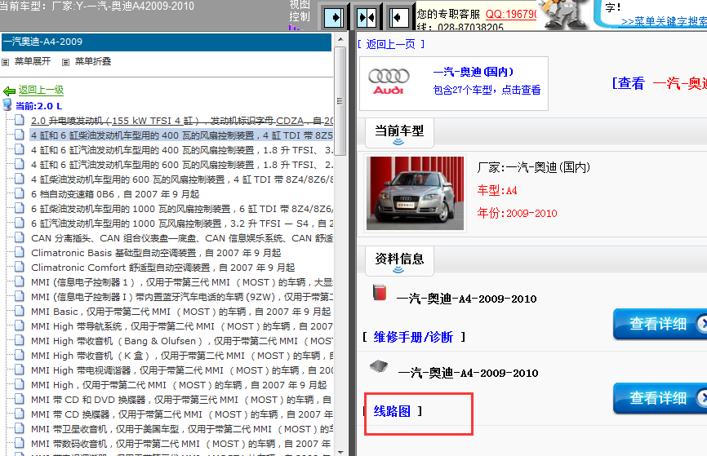Open MMI High 带导航系统 entry
This screenshot has width=707, height=456.
point(182,326)
